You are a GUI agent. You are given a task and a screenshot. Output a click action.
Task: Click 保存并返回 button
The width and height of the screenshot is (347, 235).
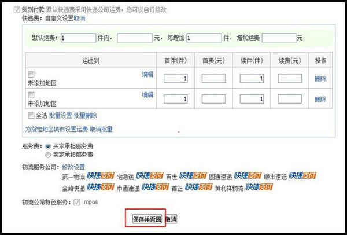click(147, 219)
